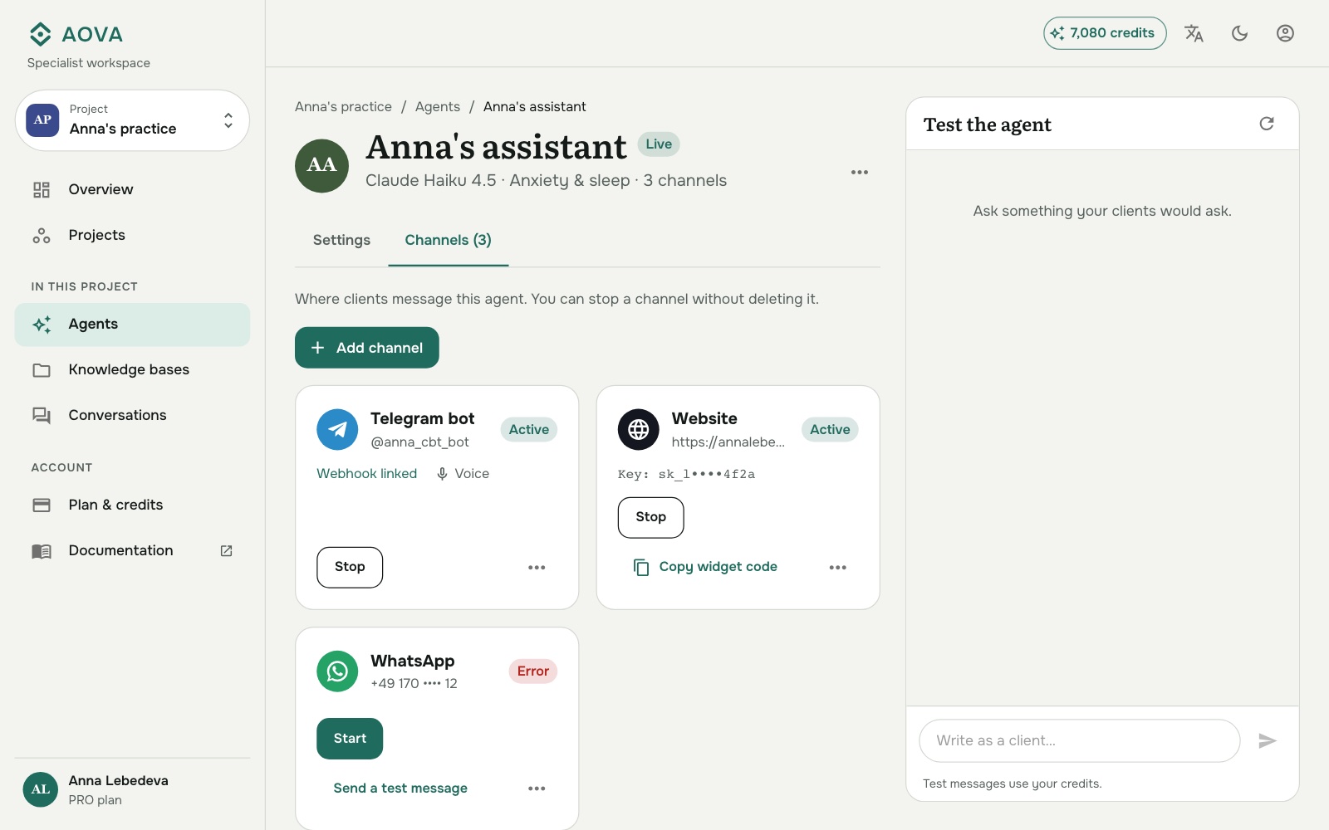Select Agents in the sidebar
The width and height of the screenshot is (1329, 830).
click(x=132, y=325)
